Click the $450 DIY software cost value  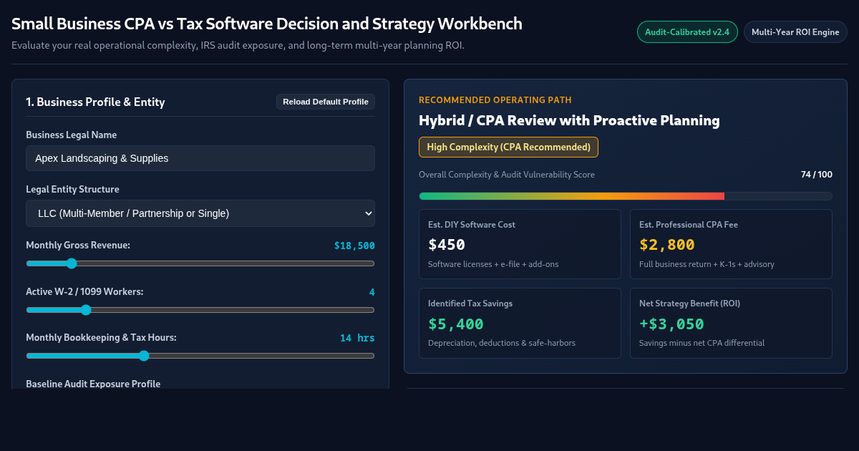pos(447,245)
